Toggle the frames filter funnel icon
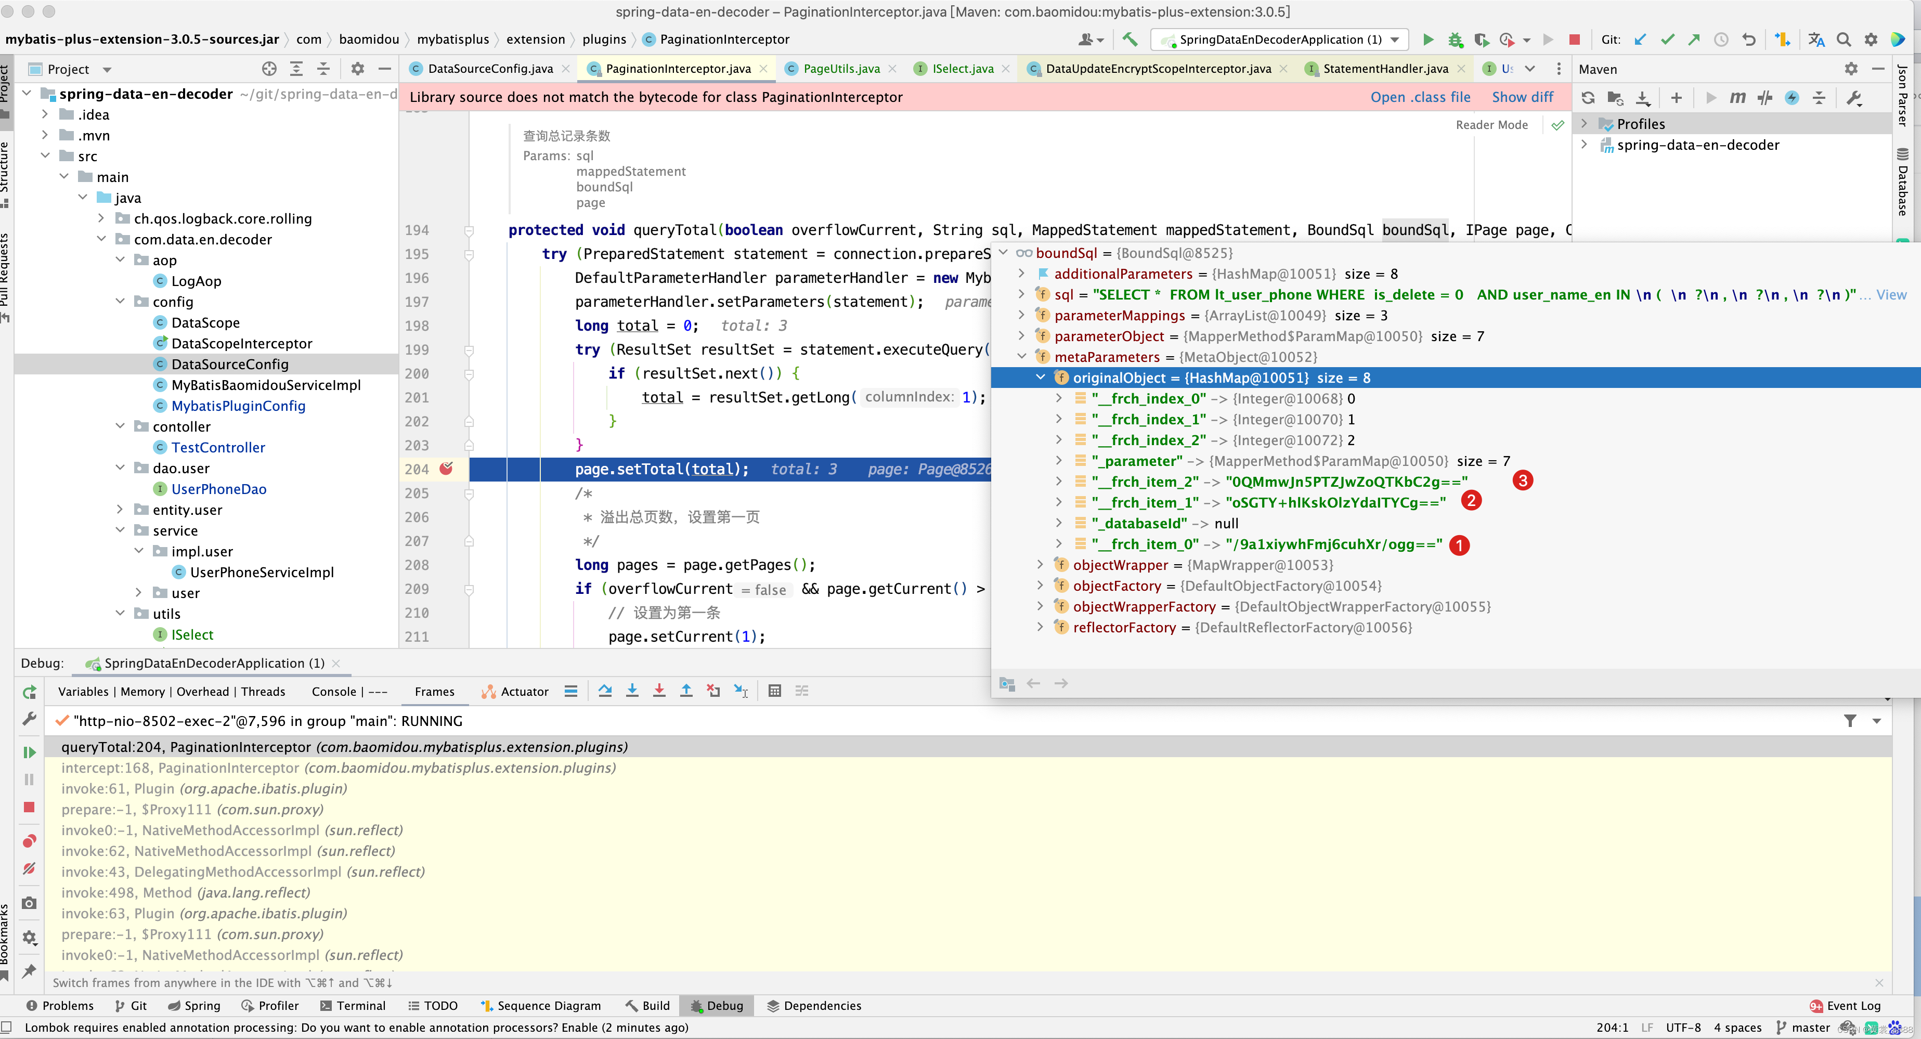The width and height of the screenshot is (1921, 1039). pos(1850,721)
